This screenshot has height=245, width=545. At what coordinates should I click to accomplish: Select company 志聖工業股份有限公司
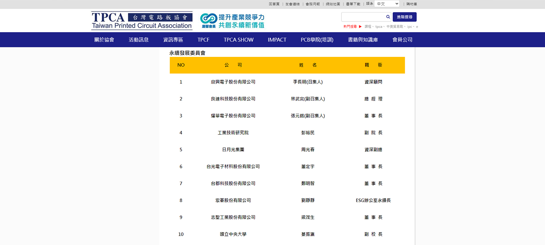[233, 217]
